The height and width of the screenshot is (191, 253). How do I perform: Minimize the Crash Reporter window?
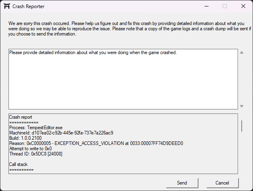206,6
